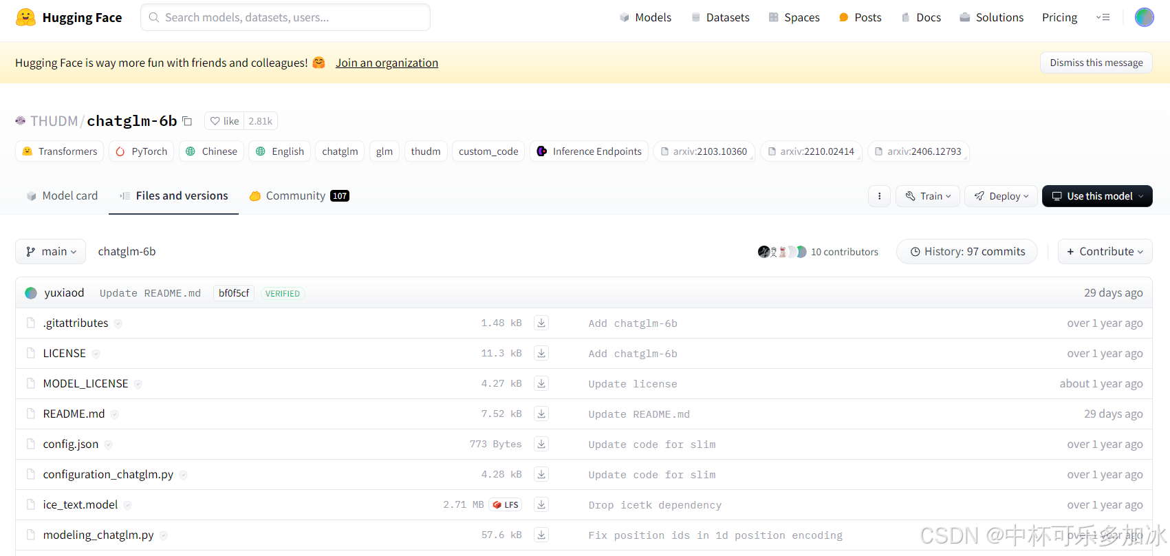The height and width of the screenshot is (556, 1170).
Task: Click the English language tag
Action: tap(280, 151)
